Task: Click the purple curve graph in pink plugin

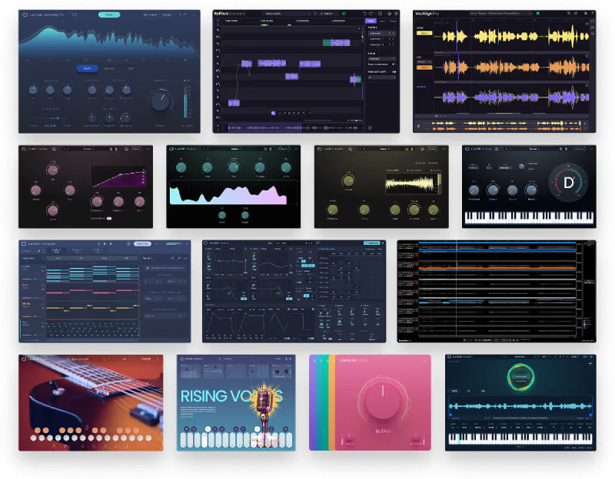Action: (x=118, y=177)
